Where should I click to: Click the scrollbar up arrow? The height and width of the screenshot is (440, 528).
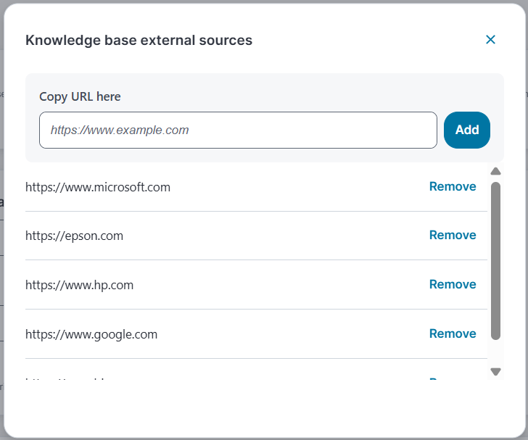(496, 172)
